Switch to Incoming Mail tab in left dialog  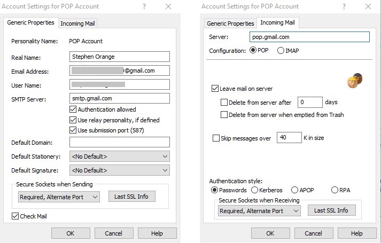[78, 23]
